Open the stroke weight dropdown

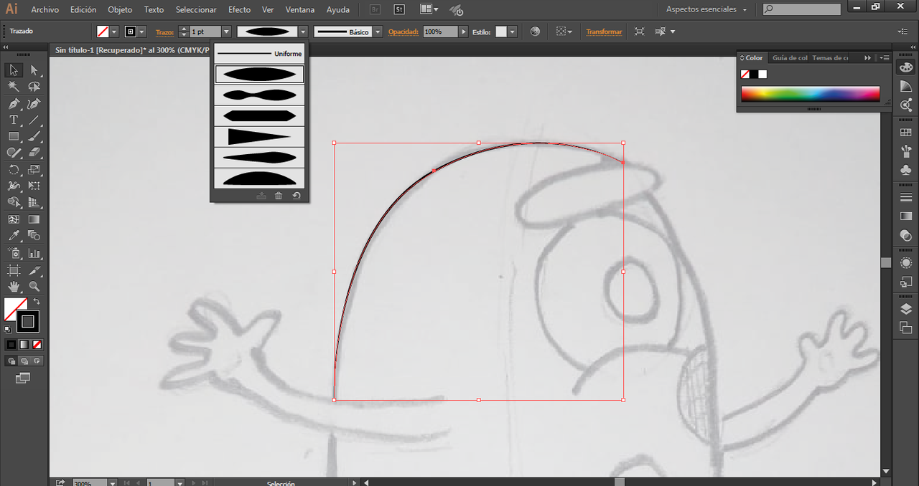pos(227,32)
